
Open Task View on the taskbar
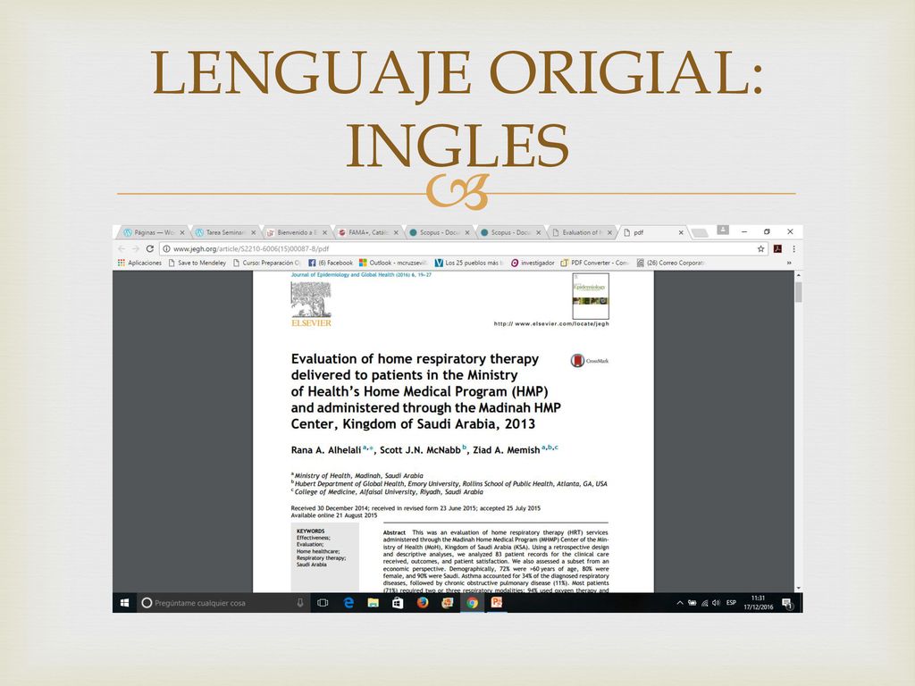pyautogui.click(x=323, y=603)
